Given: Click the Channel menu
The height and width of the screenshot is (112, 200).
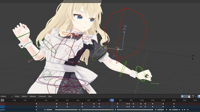Looking at the screenshot, I should tap(42, 96).
